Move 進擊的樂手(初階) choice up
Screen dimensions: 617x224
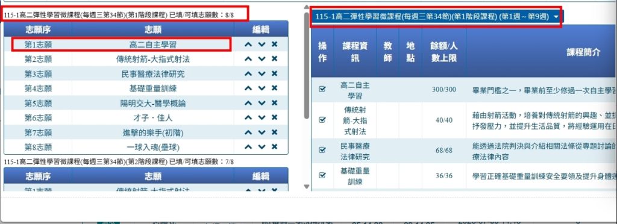pos(248,132)
